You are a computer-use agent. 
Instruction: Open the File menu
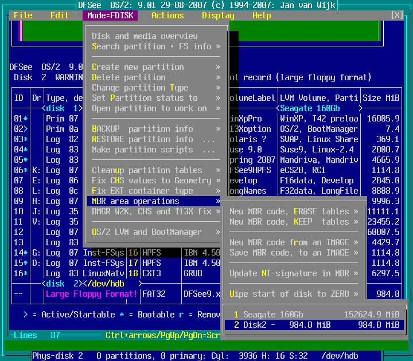[23, 15]
